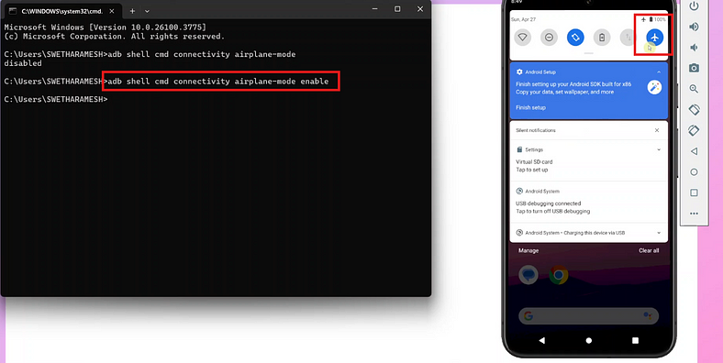This screenshot has height=363, width=723.
Task: Expand the Charging via USB notification
Action: [659, 233]
